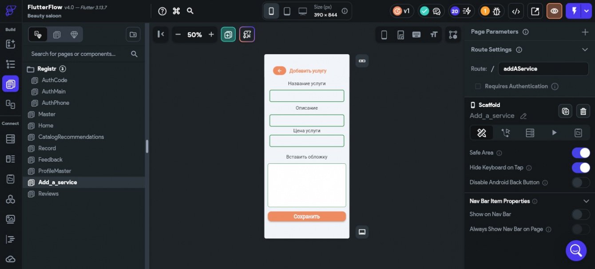
Task: Open the Help question mark icon
Action: [163, 11]
